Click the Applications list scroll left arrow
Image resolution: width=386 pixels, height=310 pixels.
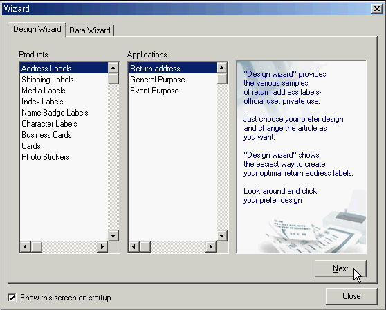[134, 246]
